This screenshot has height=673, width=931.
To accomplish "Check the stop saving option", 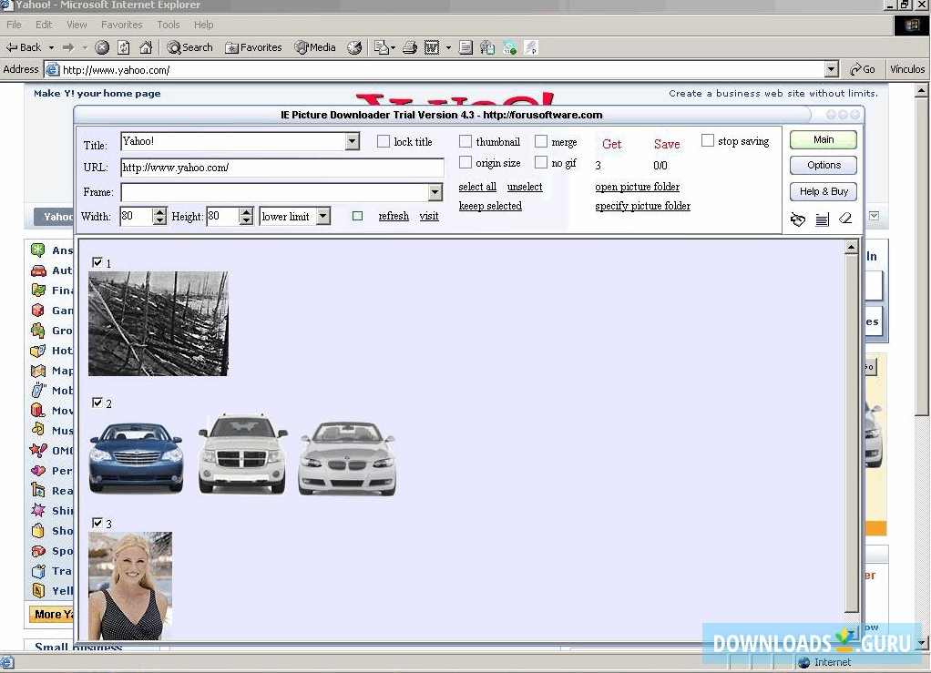I will (708, 140).
